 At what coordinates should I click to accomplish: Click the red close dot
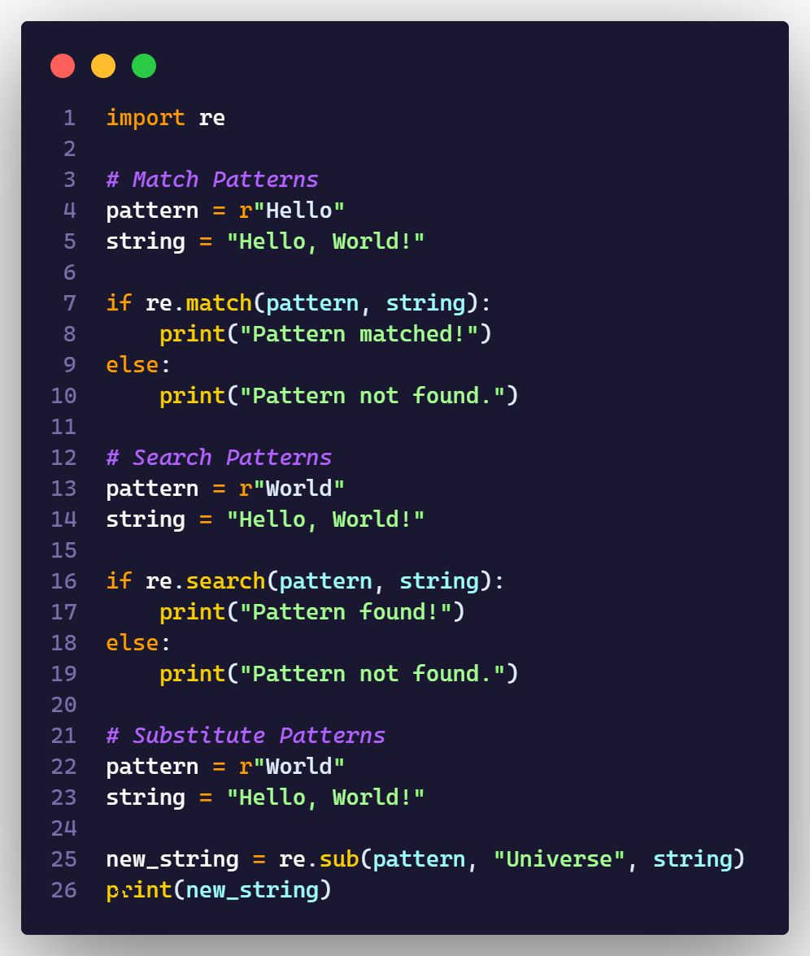pos(63,66)
